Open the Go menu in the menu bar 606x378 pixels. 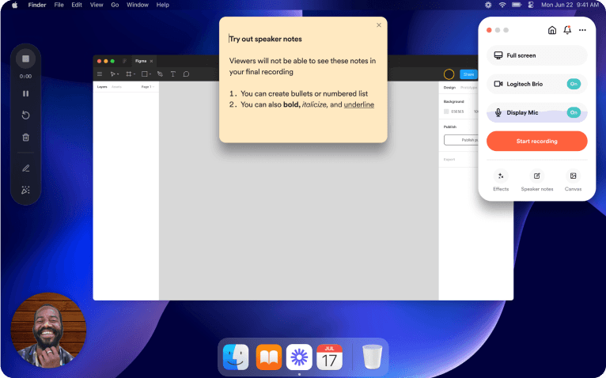coord(115,5)
